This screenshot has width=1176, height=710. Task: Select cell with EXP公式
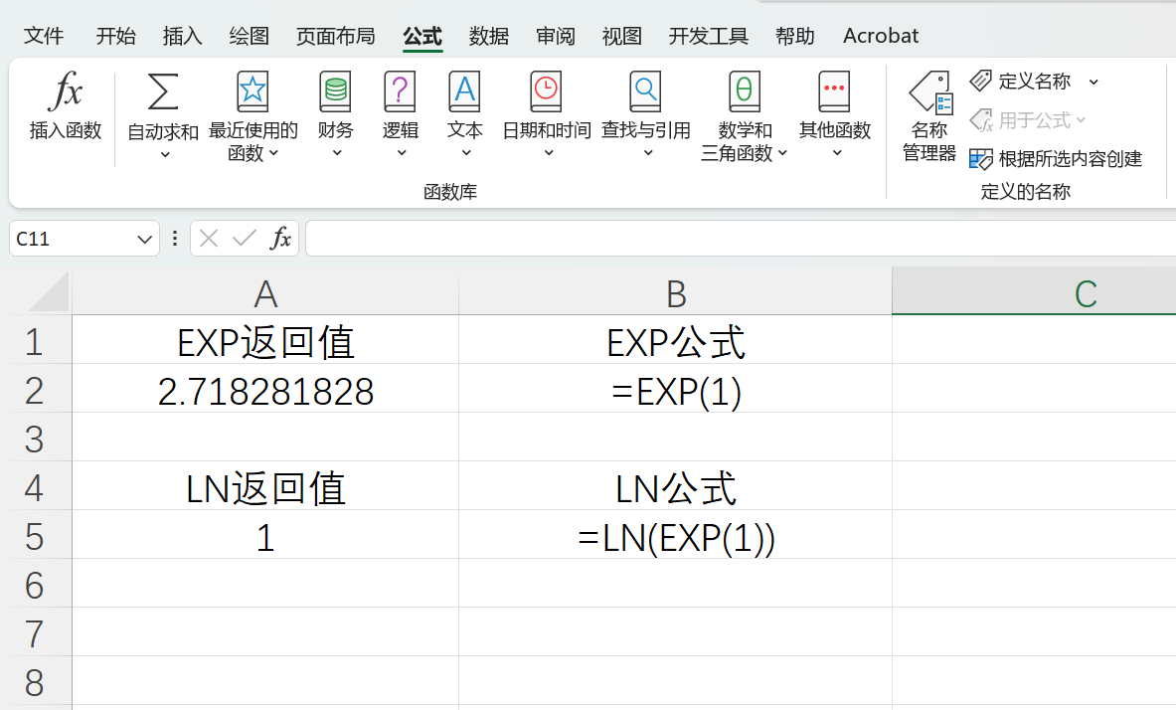coord(675,340)
